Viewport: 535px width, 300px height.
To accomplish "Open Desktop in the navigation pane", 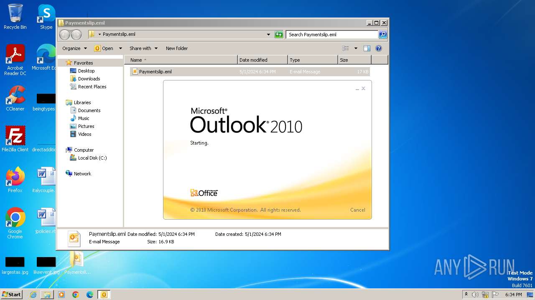I will point(86,71).
